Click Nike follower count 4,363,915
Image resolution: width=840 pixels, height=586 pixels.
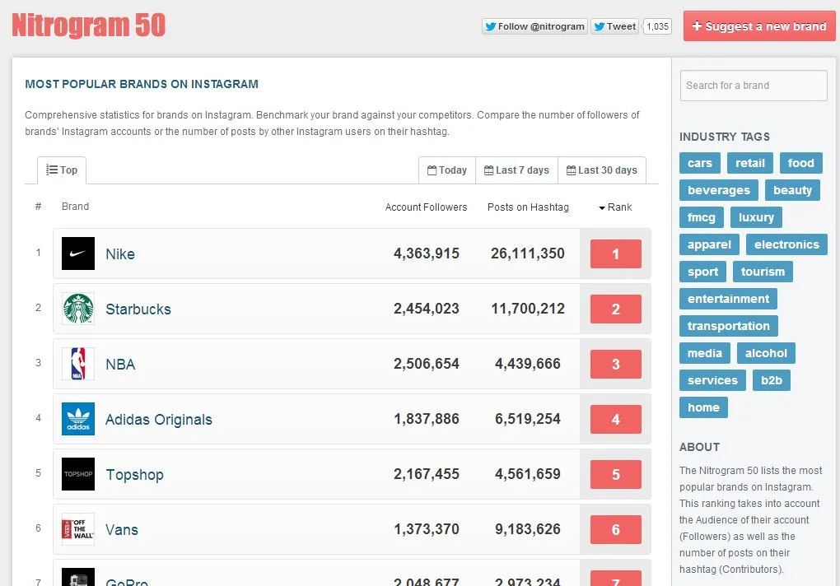[x=427, y=253]
